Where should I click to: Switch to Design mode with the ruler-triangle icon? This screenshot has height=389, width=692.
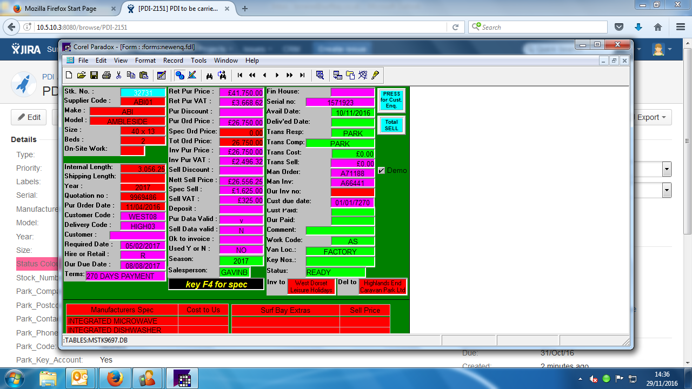point(192,75)
